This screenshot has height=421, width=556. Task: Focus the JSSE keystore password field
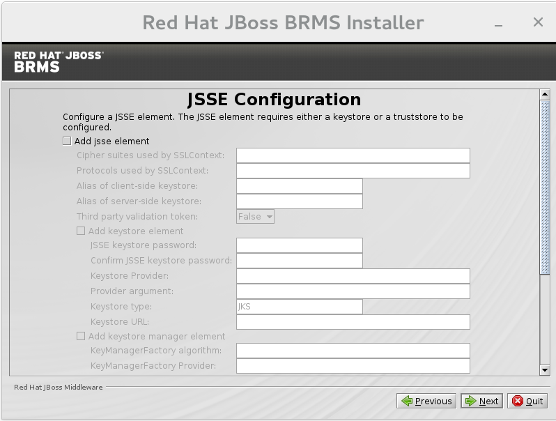pyautogui.click(x=300, y=245)
